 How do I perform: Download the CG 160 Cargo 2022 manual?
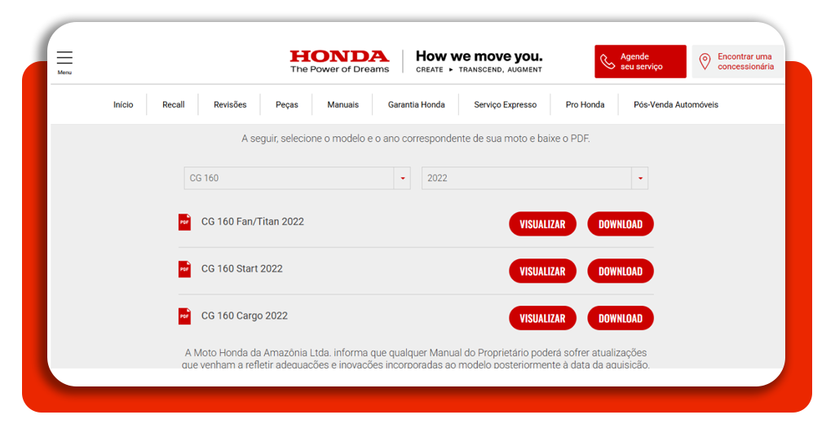pyautogui.click(x=621, y=318)
